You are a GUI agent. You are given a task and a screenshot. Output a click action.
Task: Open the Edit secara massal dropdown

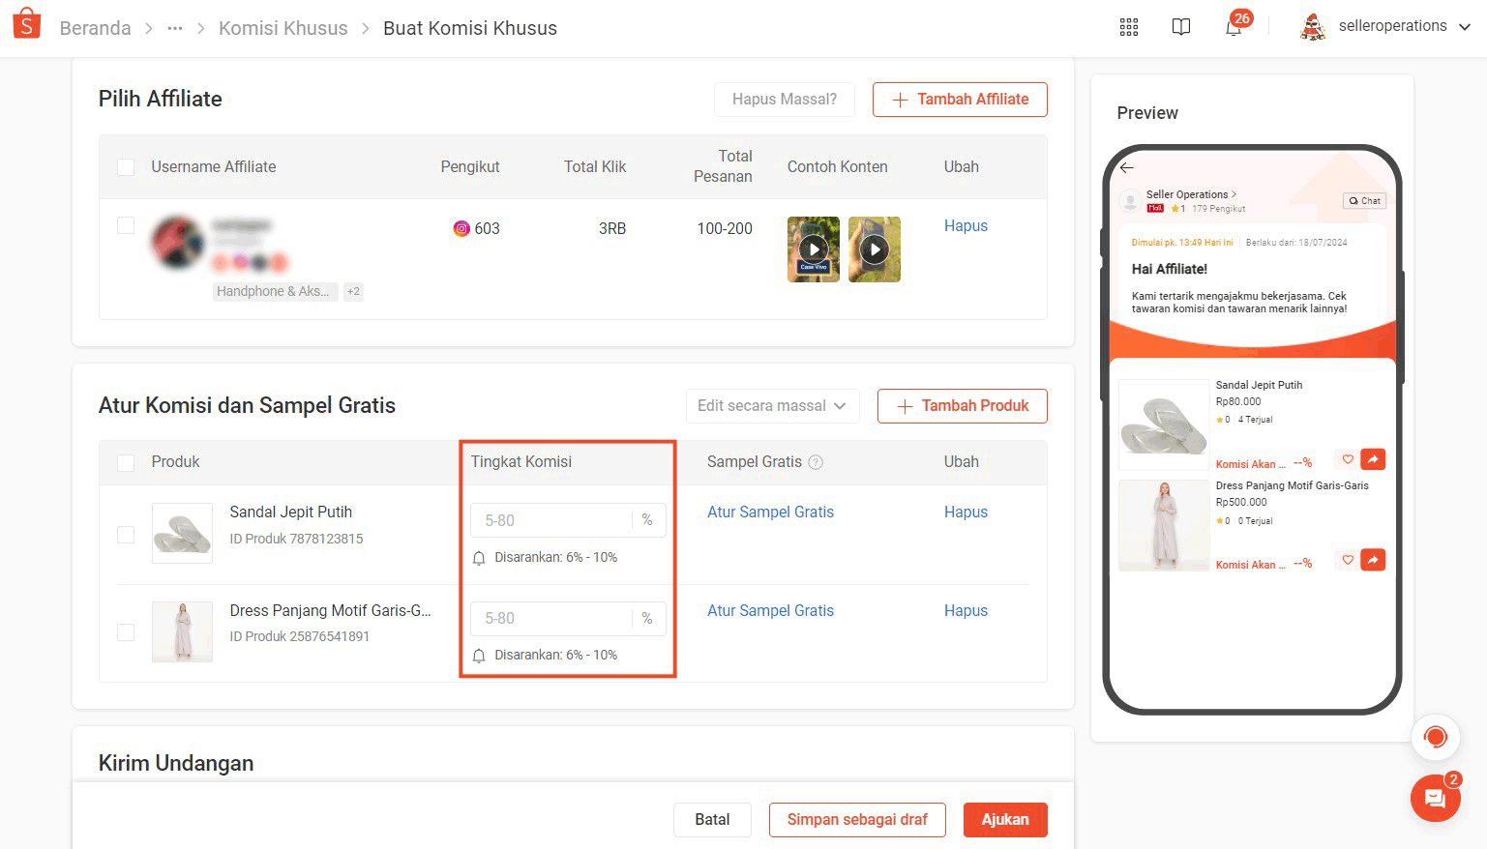772,405
